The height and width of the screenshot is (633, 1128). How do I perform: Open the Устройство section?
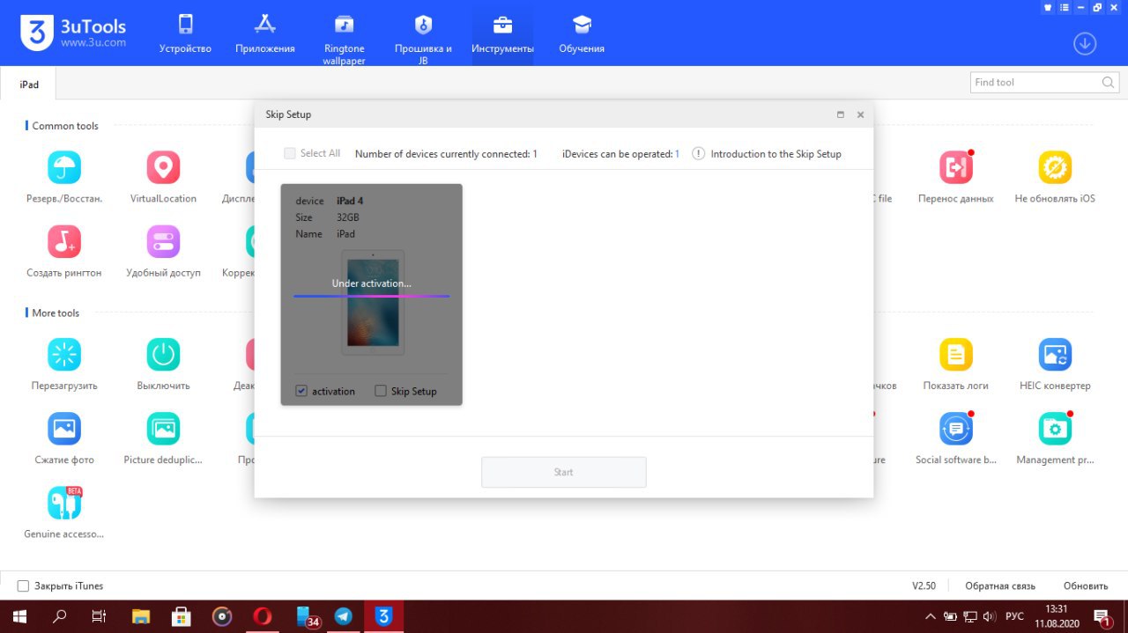click(185, 35)
